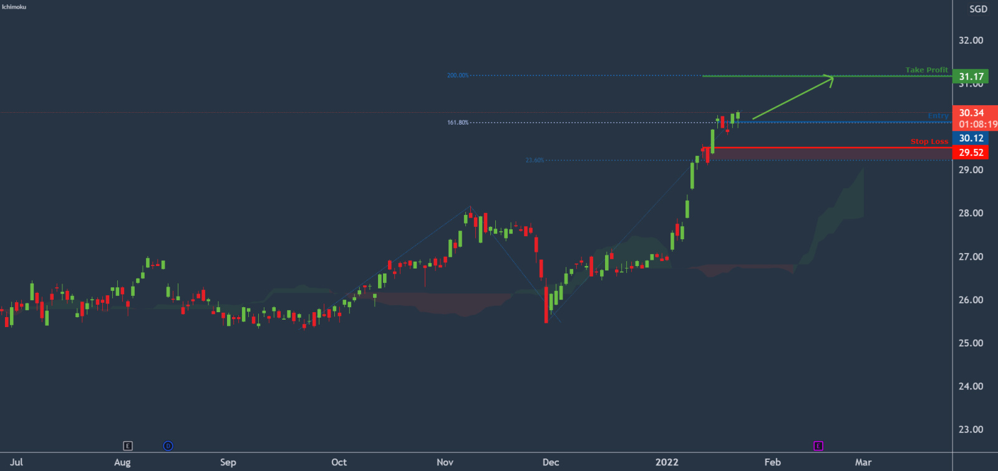Screen dimensions: 998x471
Task: Click the Sep label on time axis
Action: [x=228, y=462]
